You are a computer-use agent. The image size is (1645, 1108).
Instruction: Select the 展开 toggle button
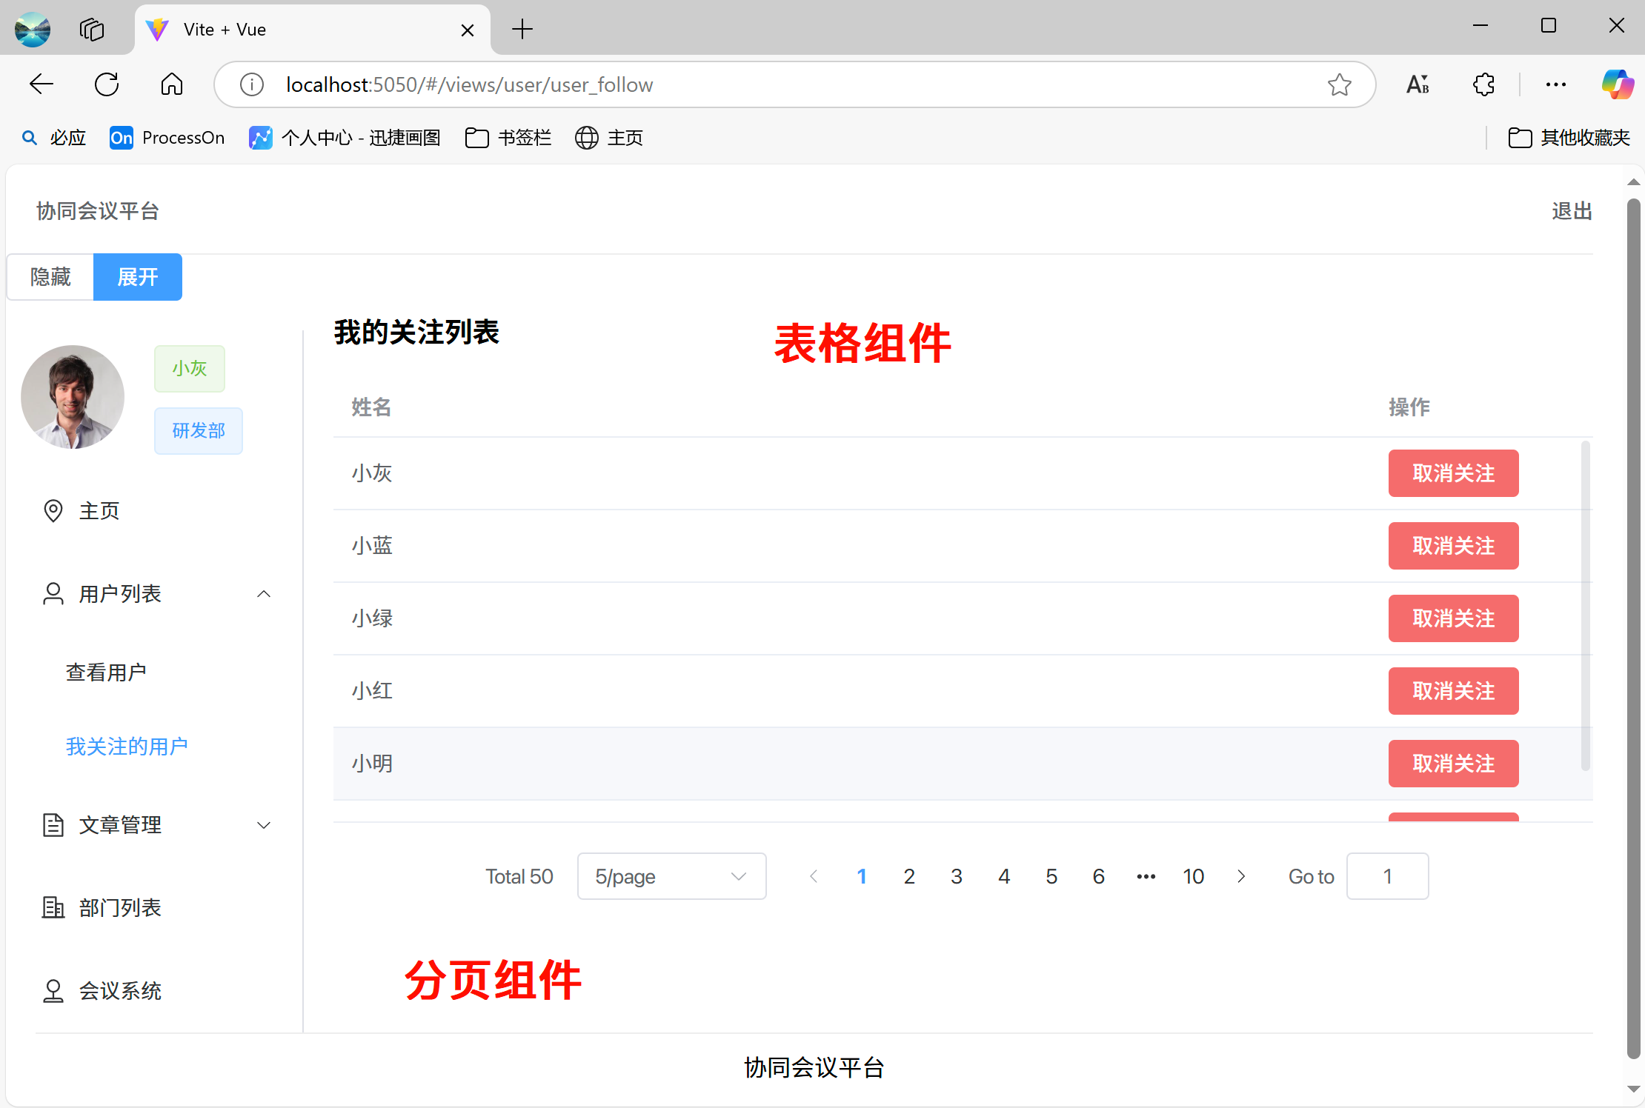(138, 277)
